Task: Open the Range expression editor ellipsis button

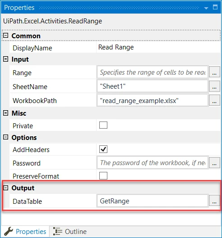Action: [x=214, y=72]
